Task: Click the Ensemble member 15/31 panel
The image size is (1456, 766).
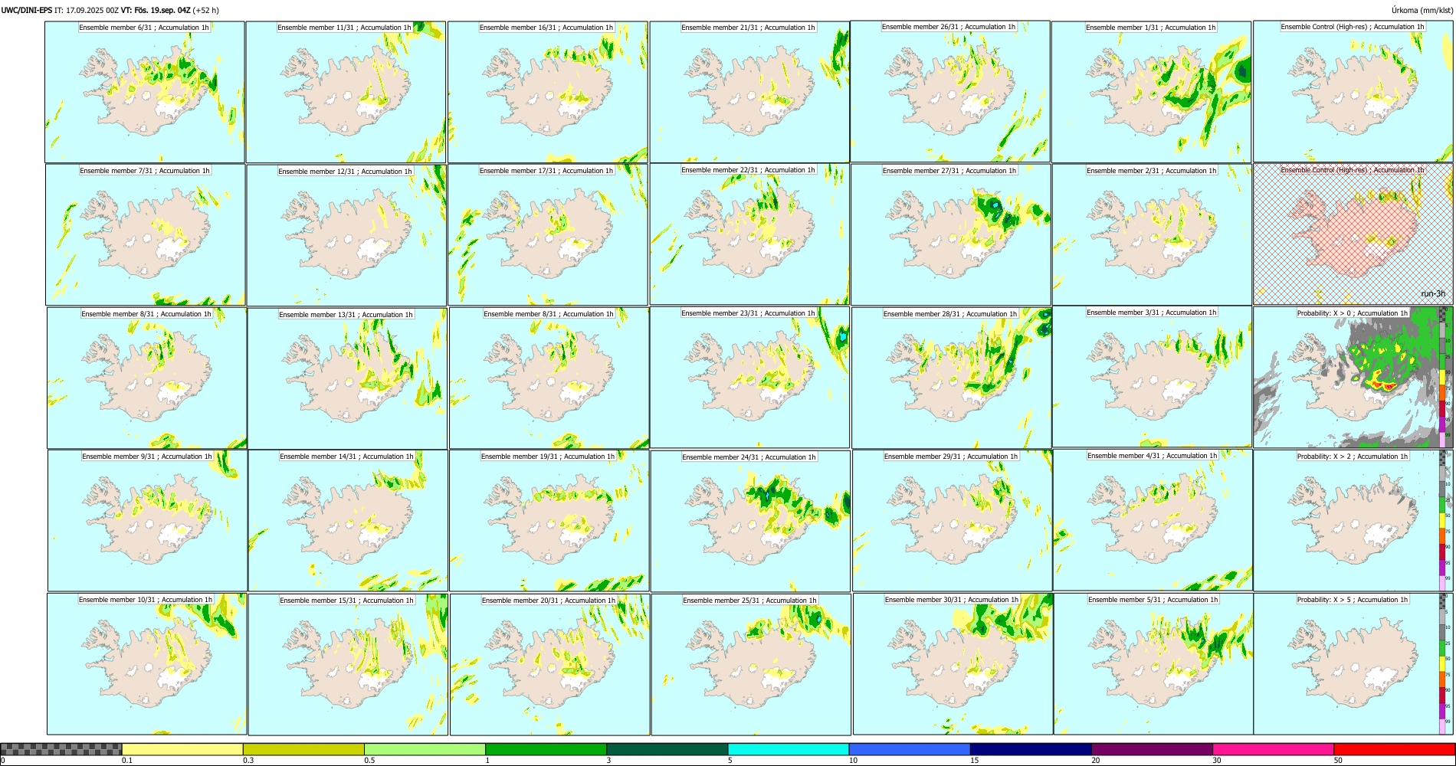Action: point(348,665)
